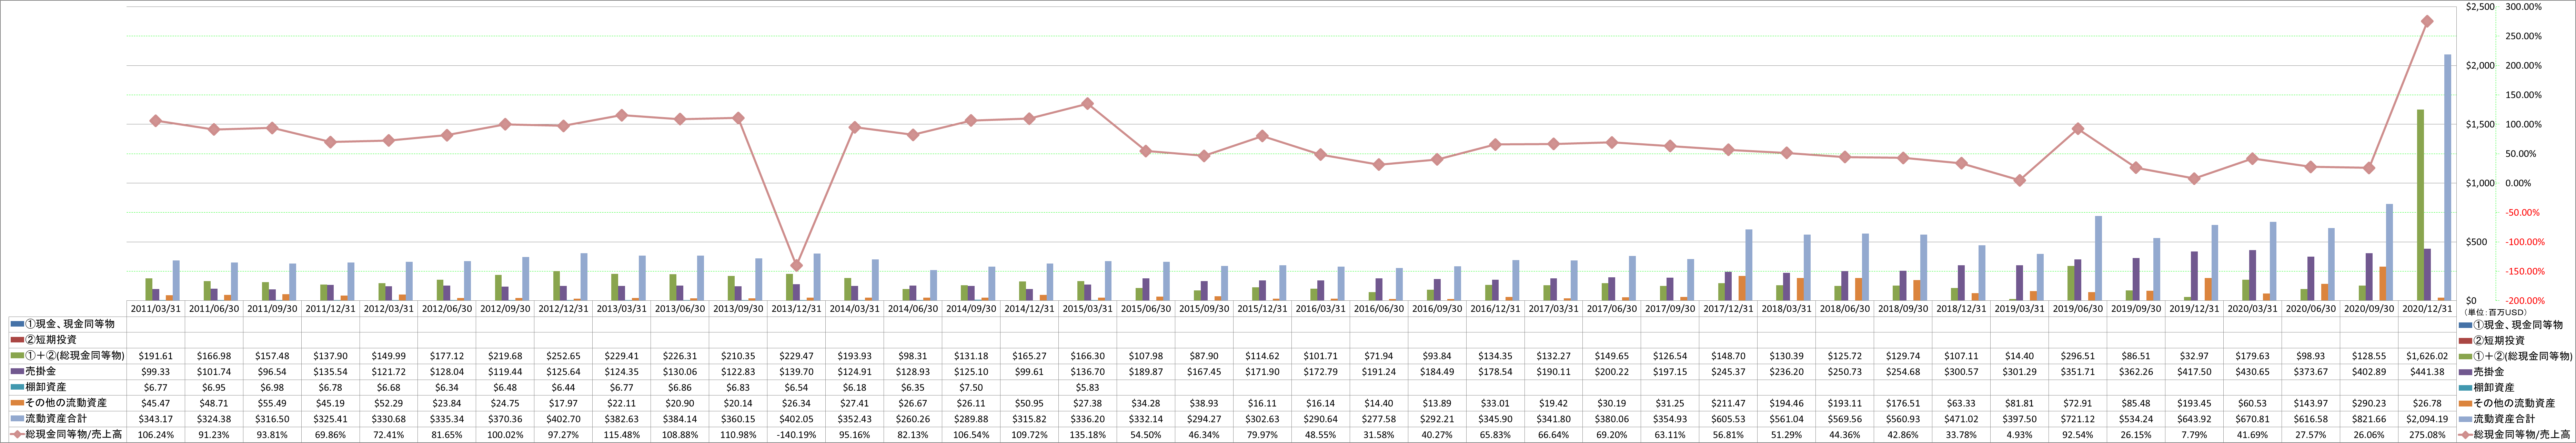Click the $5.83 cell
The image size is (2576, 443).
point(1088,387)
